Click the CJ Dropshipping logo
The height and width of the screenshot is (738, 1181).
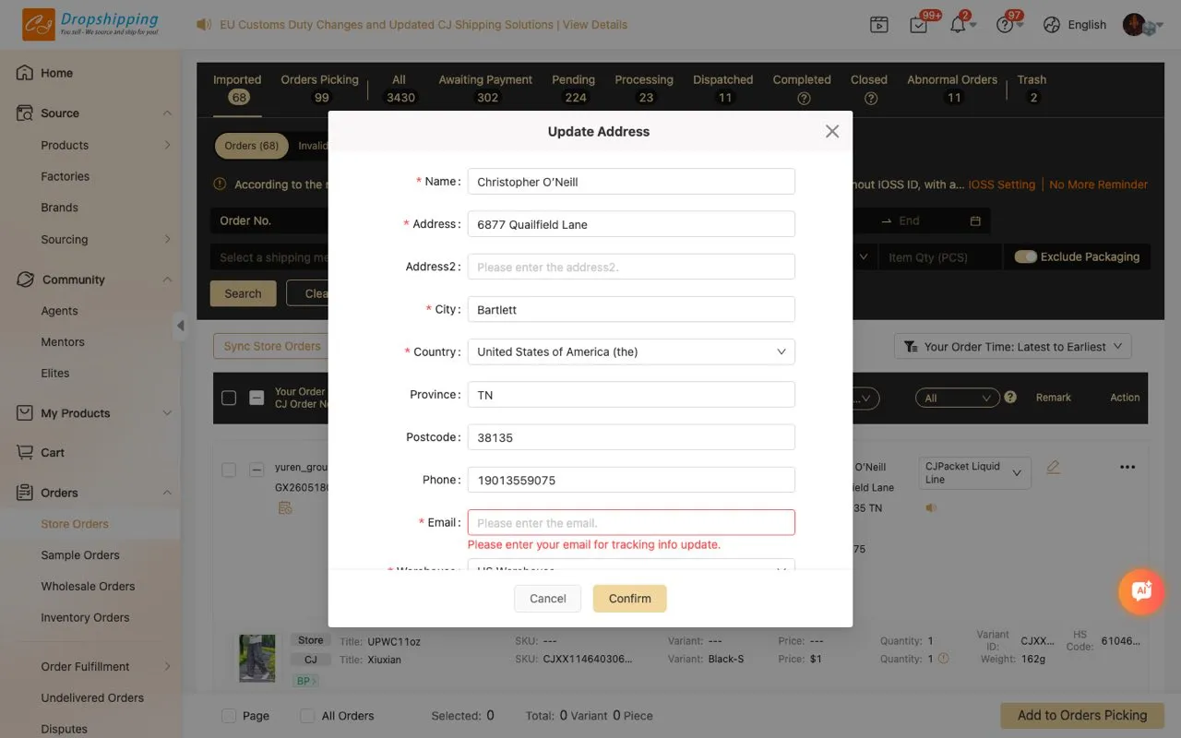pyautogui.click(x=91, y=25)
